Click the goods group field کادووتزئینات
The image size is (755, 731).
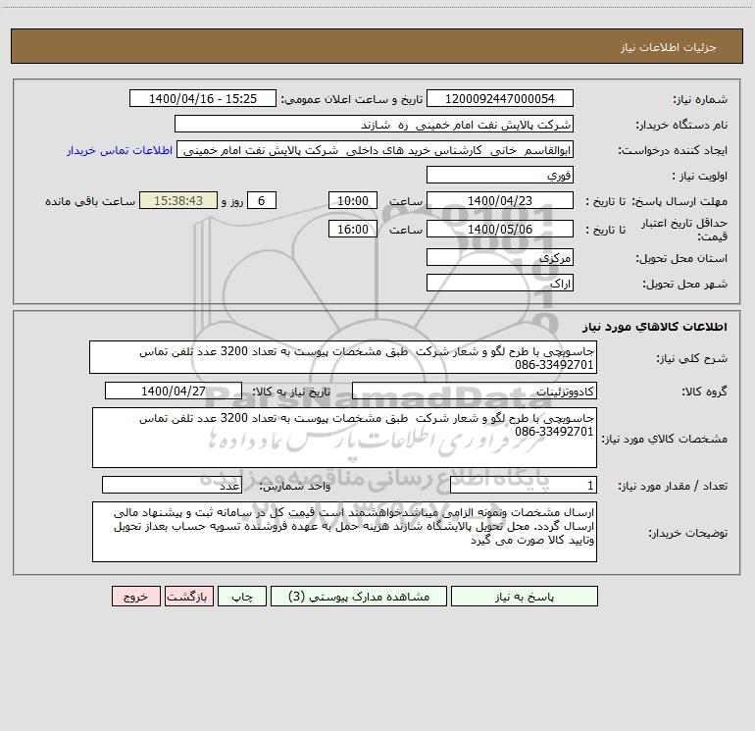475,391
